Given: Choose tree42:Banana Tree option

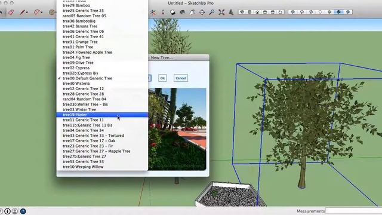Looking at the screenshot, I should tap(102, 26).
